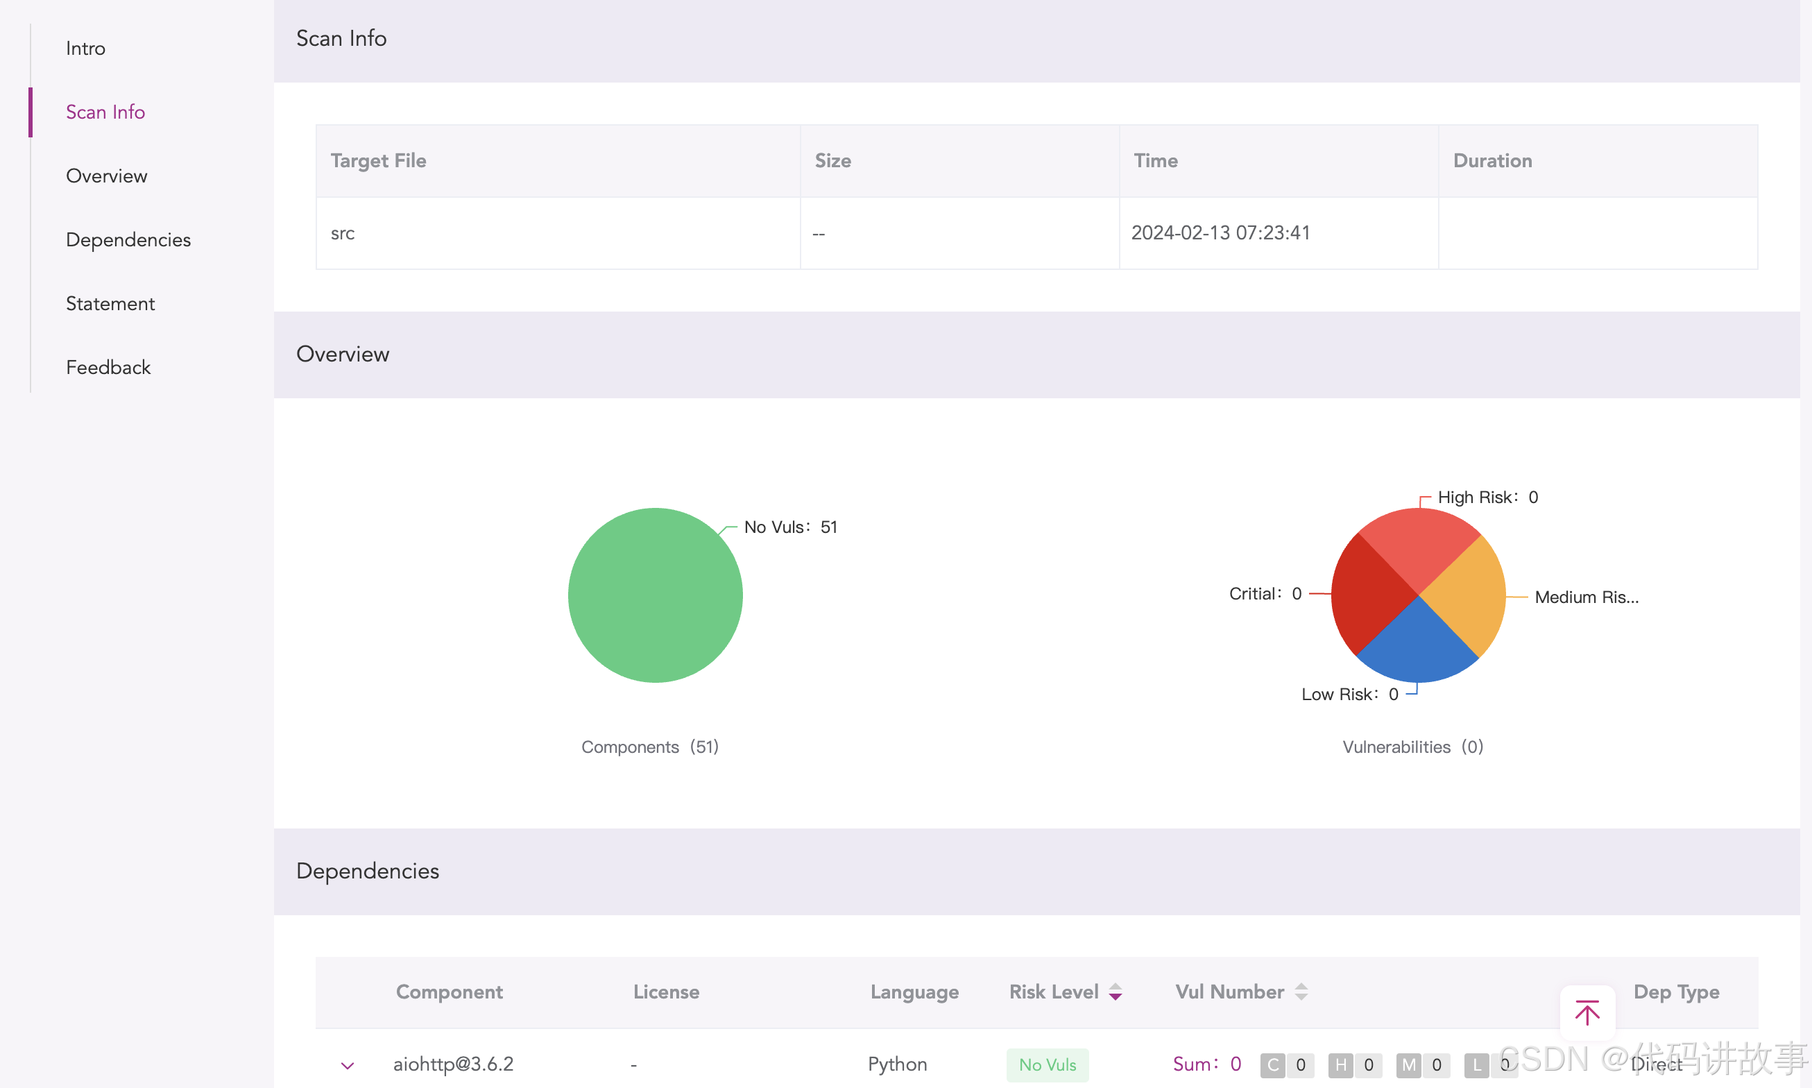Jump to Overview from the sidebar
The width and height of the screenshot is (1812, 1088).
click(106, 176)
